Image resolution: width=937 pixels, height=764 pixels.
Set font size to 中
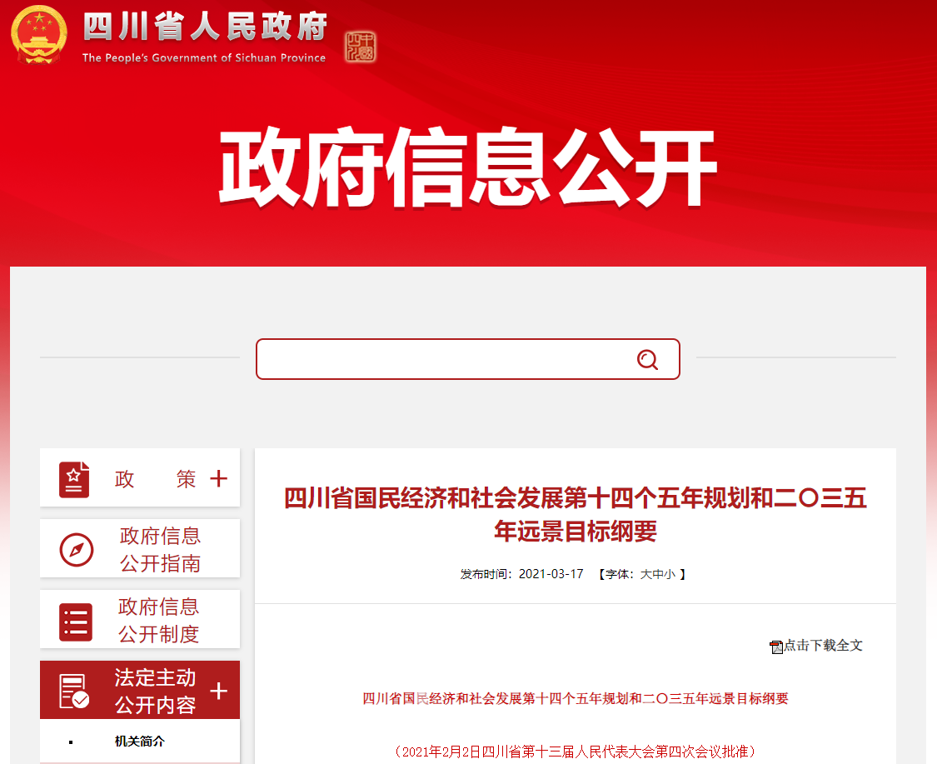point(658,574)
